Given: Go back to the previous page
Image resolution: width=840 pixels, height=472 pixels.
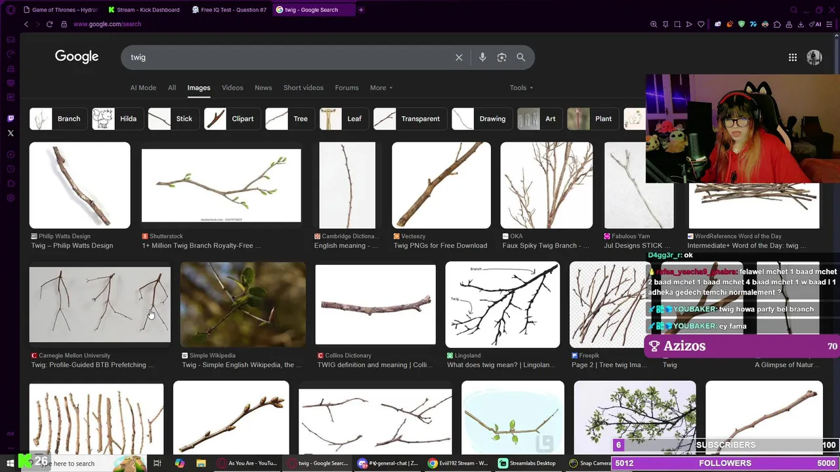Looking at the screenshot, I should [26, 24].
